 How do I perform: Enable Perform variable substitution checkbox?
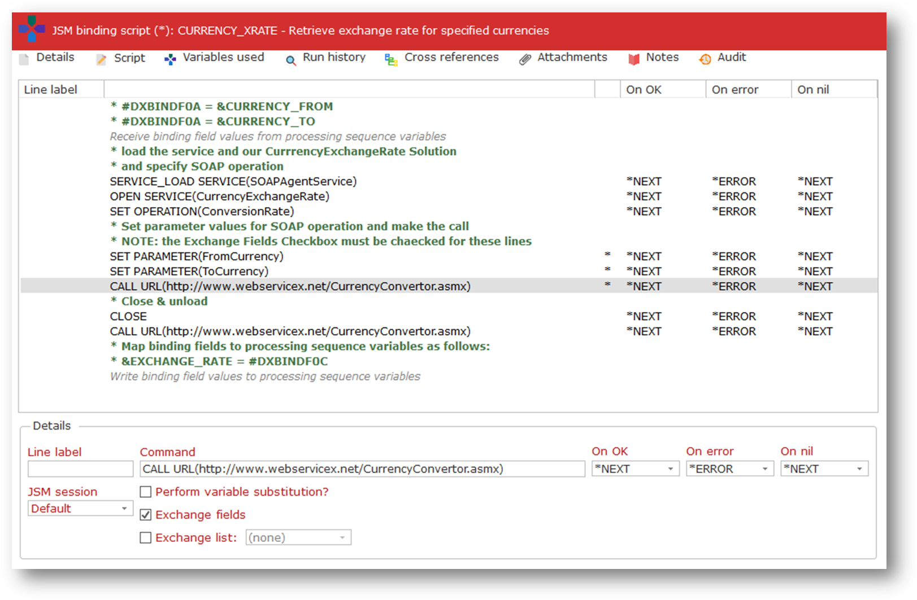coord(146,492)
